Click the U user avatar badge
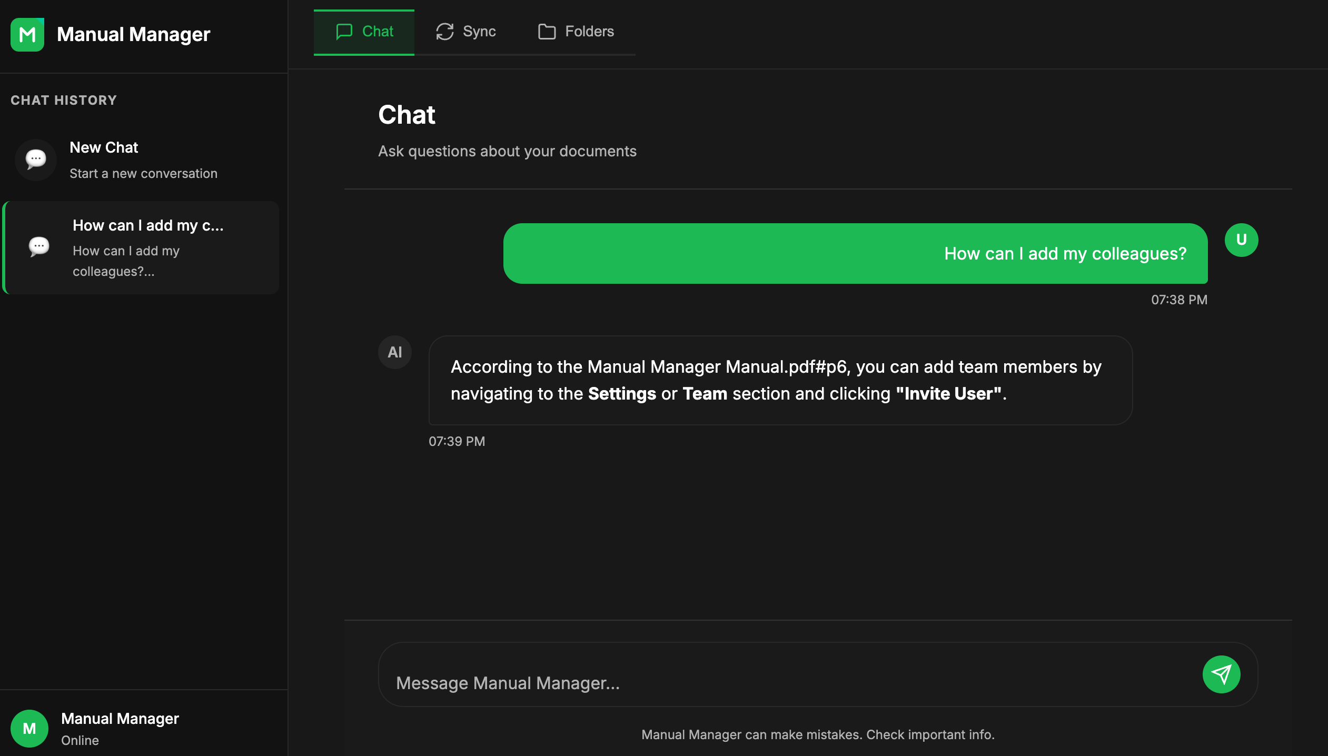This screenshot has width=1328, height=756. (x=1241, y=240)
